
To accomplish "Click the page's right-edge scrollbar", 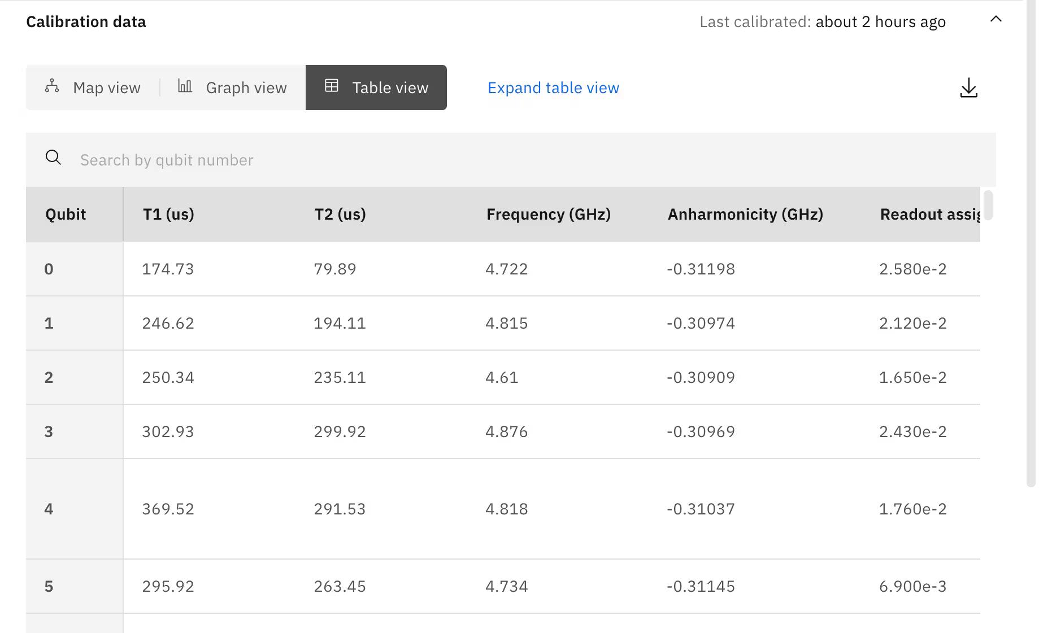I will [1031, 243].
